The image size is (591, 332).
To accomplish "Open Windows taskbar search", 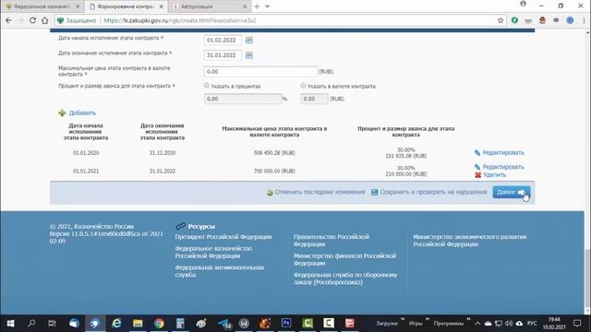I will [x=31, y=323].
